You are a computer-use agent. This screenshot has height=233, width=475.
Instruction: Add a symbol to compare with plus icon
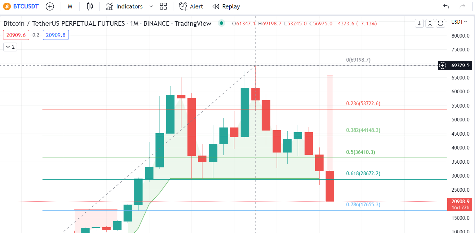50,6
